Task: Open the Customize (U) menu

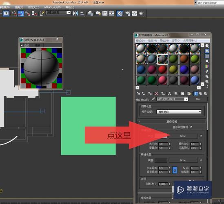Action: tap(34, 7)
